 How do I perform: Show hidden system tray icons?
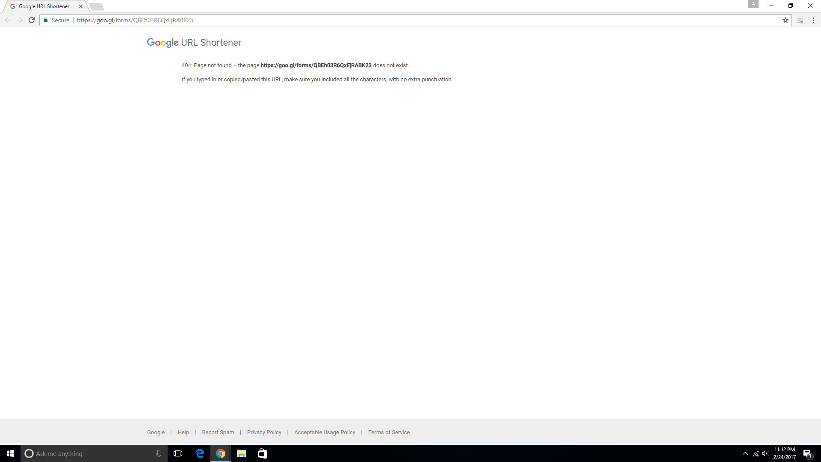point(745,453)
